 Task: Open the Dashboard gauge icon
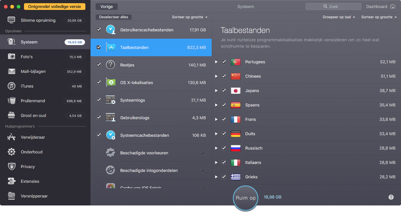[x=393, y=6]
